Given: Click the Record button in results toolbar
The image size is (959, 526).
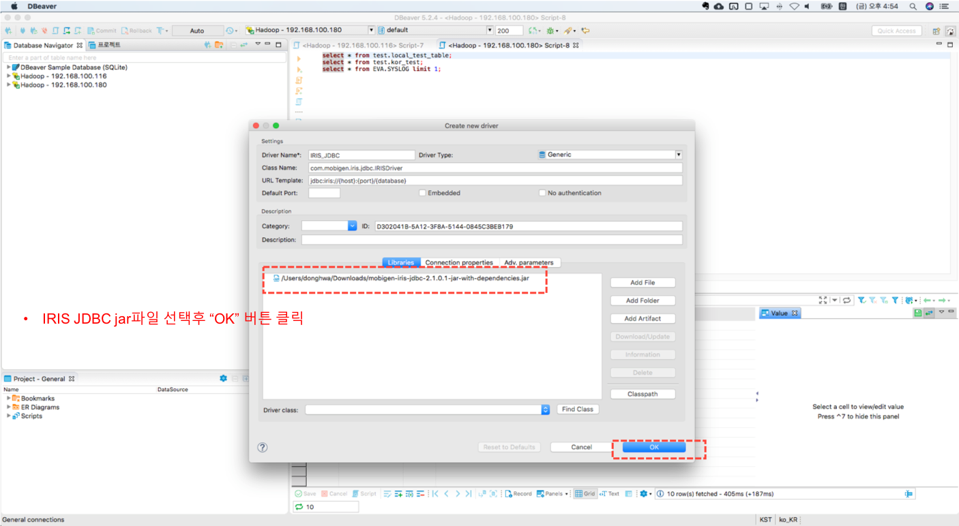Looking at the screenshot, I should point(518,494).
